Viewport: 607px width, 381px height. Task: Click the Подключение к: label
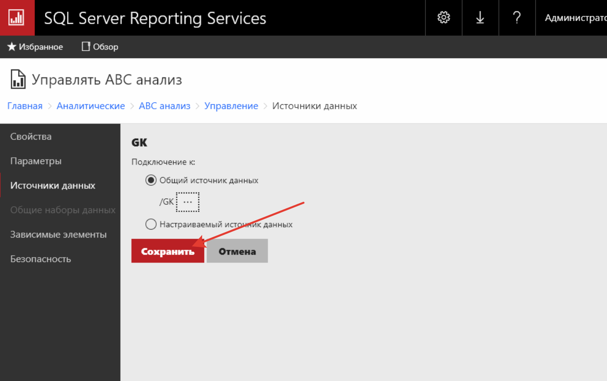(163, 162)
